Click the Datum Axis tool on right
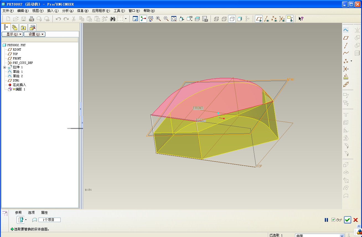Screen dimensions: 362x237 346,46
